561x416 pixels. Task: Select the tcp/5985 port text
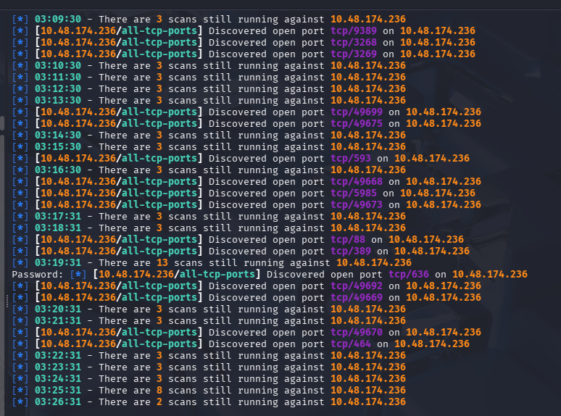tap(354, 194)
